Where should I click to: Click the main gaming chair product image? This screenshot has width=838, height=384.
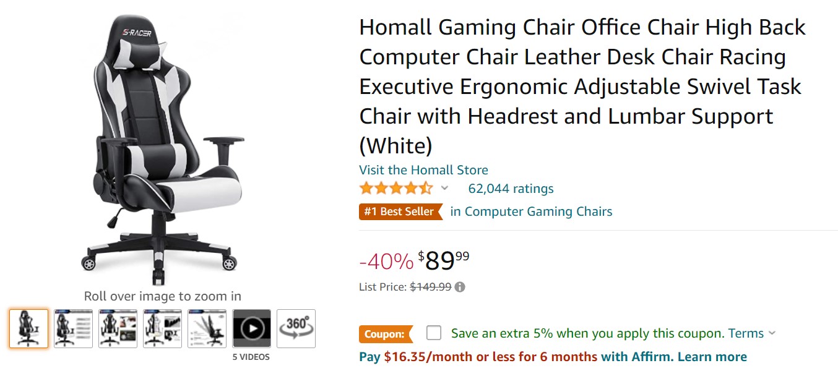click(163, 148)
